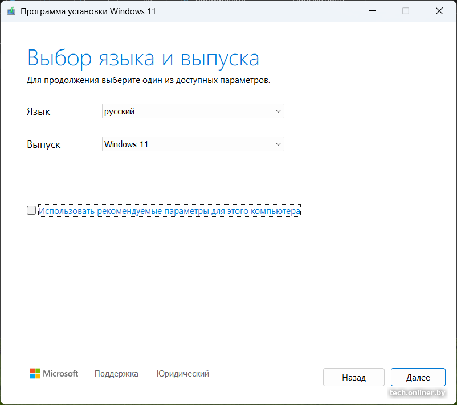Click the 'Выбор языка и выпуска' heading
The image size is (457, 405).
(143, 59)
